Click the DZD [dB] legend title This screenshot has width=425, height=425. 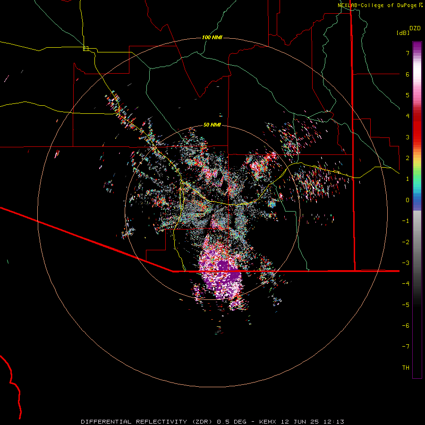[x=409, y=30]
